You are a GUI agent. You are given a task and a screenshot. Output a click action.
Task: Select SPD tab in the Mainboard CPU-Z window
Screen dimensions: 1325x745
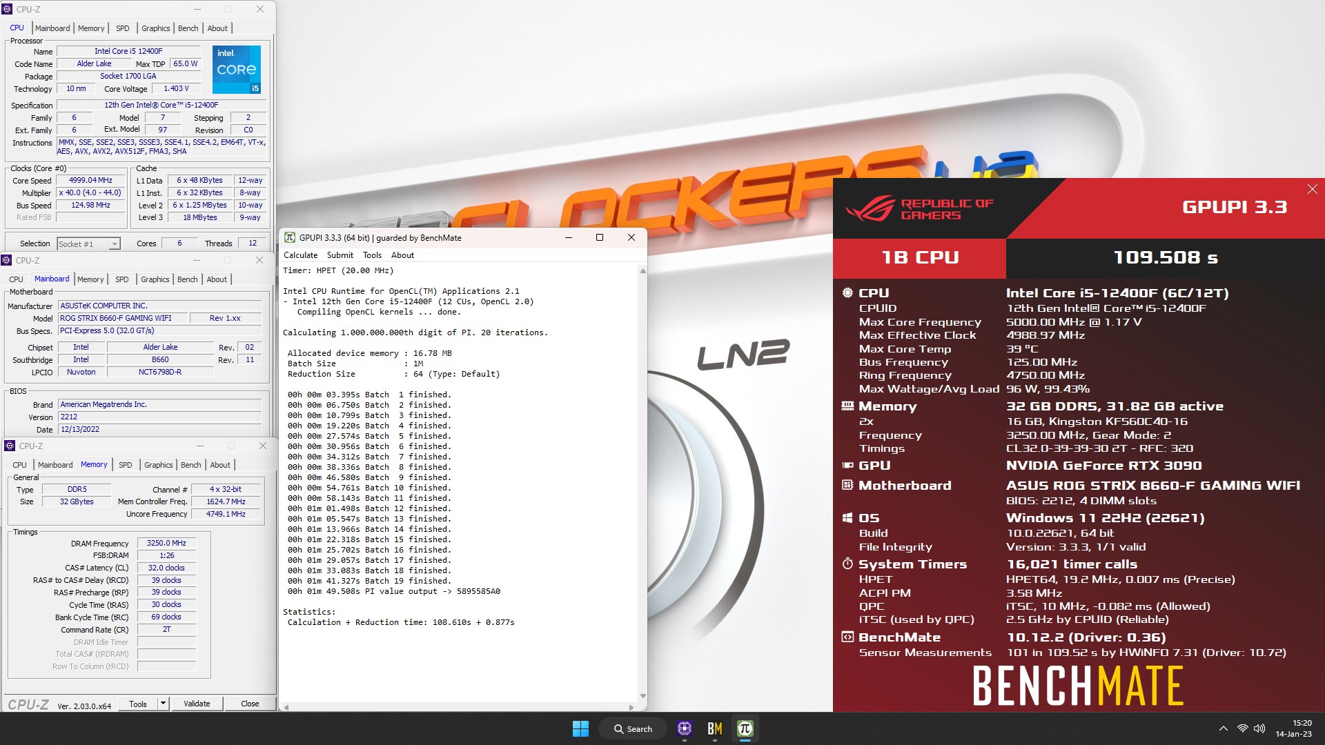click(122, 279)
